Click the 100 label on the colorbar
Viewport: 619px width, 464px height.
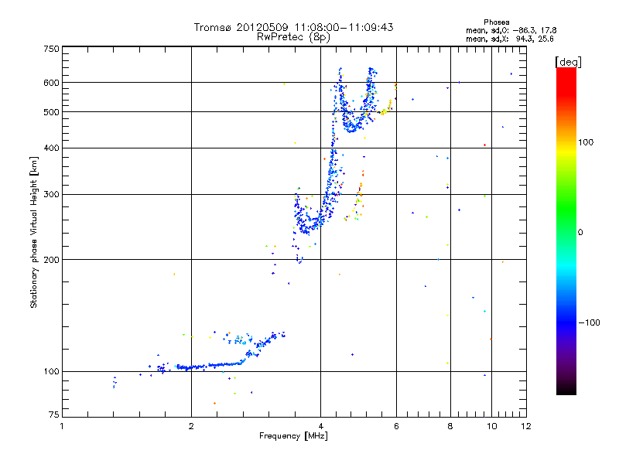[x=586, y=142]
